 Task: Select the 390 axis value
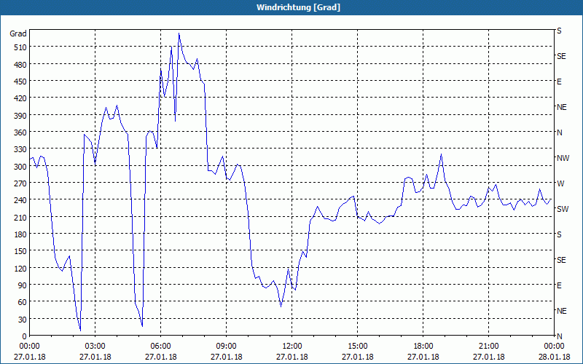21,116
